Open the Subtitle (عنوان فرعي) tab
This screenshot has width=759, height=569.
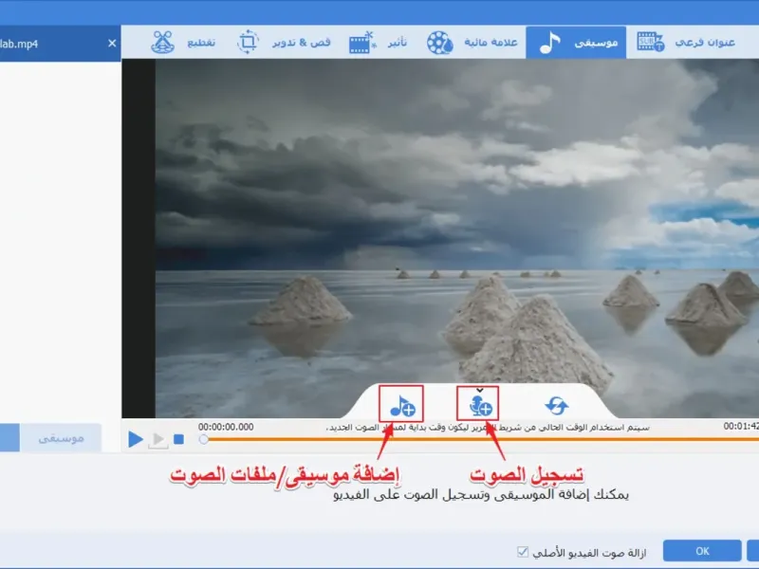click(686, 43)
